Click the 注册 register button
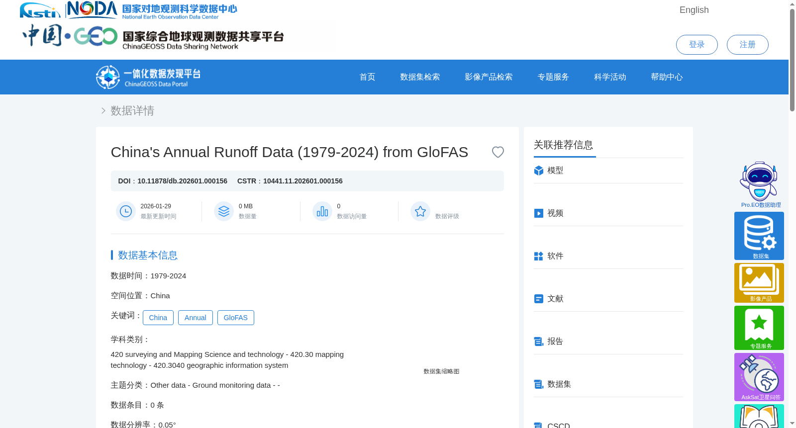 click(748, 45)
